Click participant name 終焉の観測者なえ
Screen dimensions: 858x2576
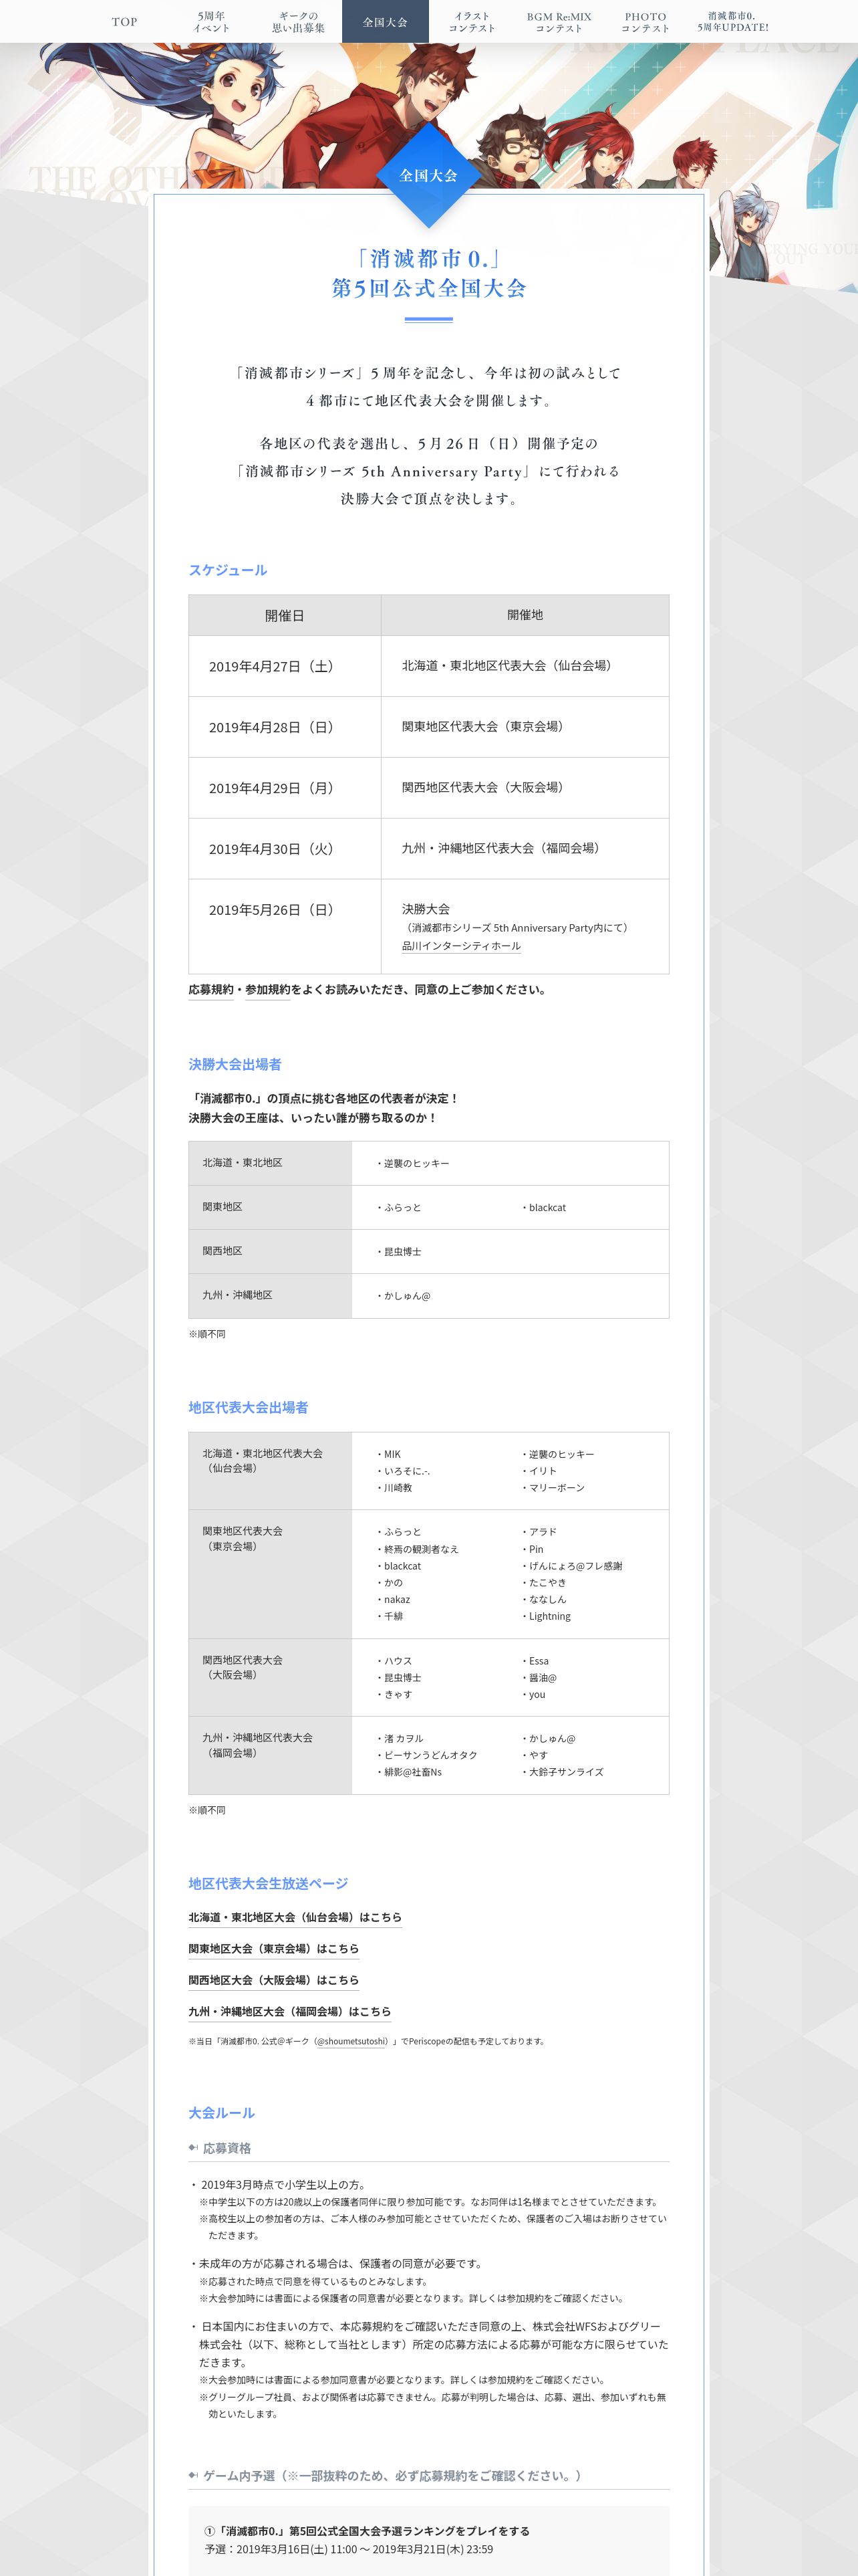pyautogui.click(x=420, y=1548)
